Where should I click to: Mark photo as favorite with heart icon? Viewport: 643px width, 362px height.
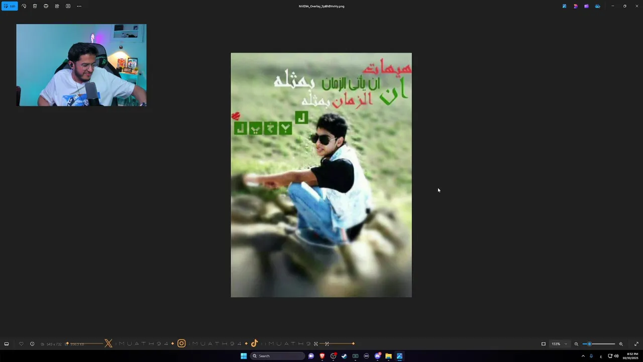[21, 344]
